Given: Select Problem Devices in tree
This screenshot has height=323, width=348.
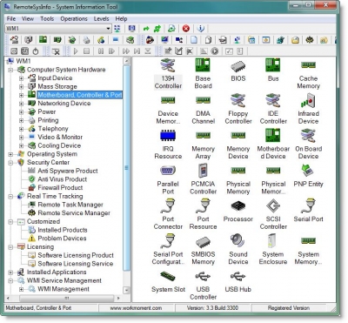Looking at the screenshot, I should click(x=62, y=239).
